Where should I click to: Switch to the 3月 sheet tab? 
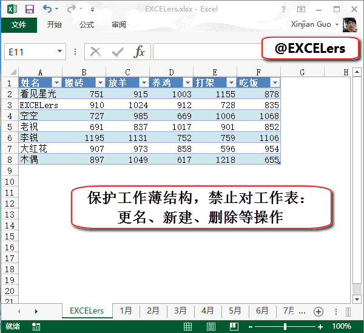[180, 311]
